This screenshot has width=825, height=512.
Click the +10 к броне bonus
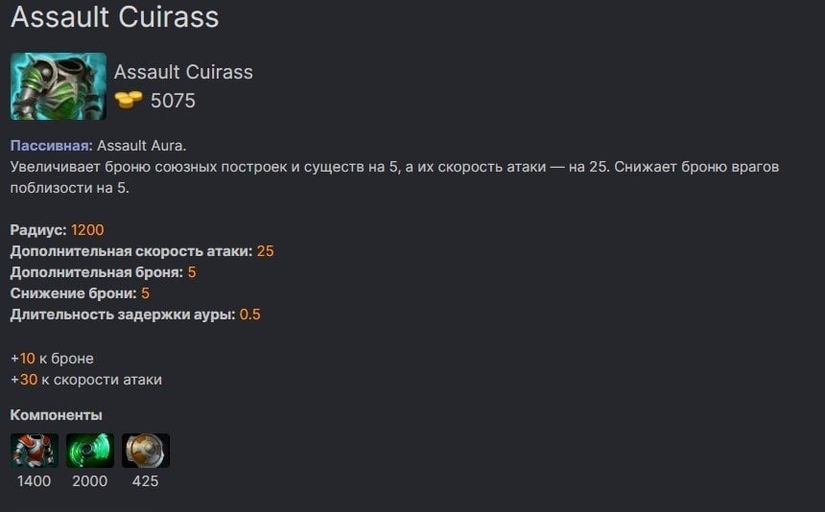click(x=52, y=359)
